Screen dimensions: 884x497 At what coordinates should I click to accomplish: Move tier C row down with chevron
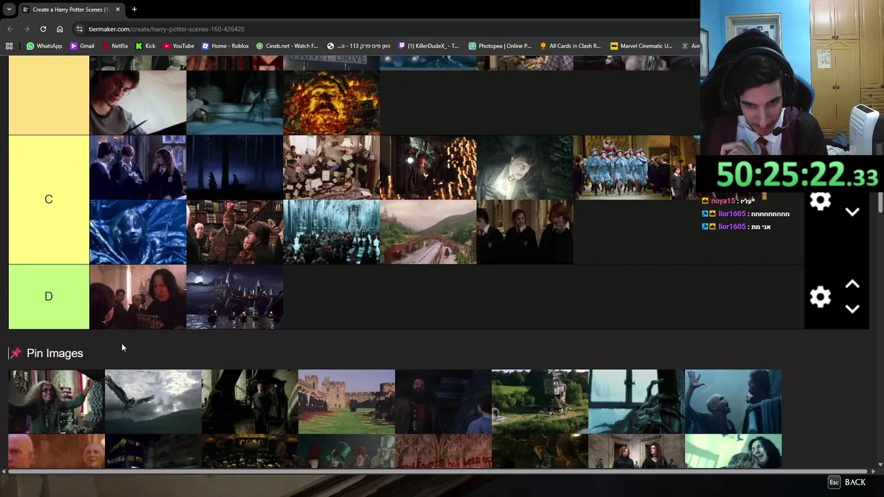click(x=852, y=212)
